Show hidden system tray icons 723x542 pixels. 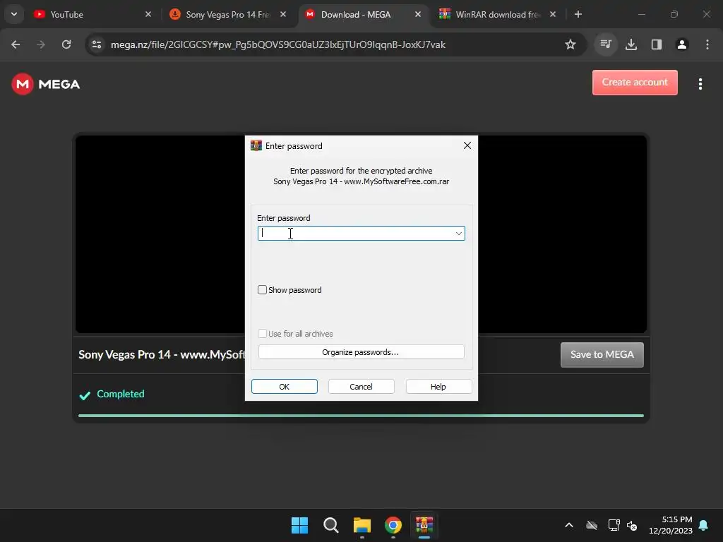pos(569,525)
